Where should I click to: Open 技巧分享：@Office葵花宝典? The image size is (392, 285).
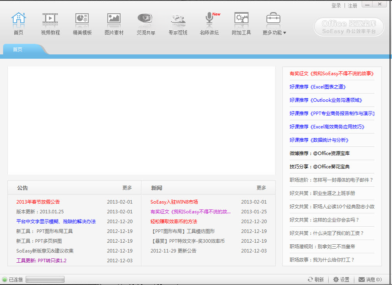tap(320, 166)
